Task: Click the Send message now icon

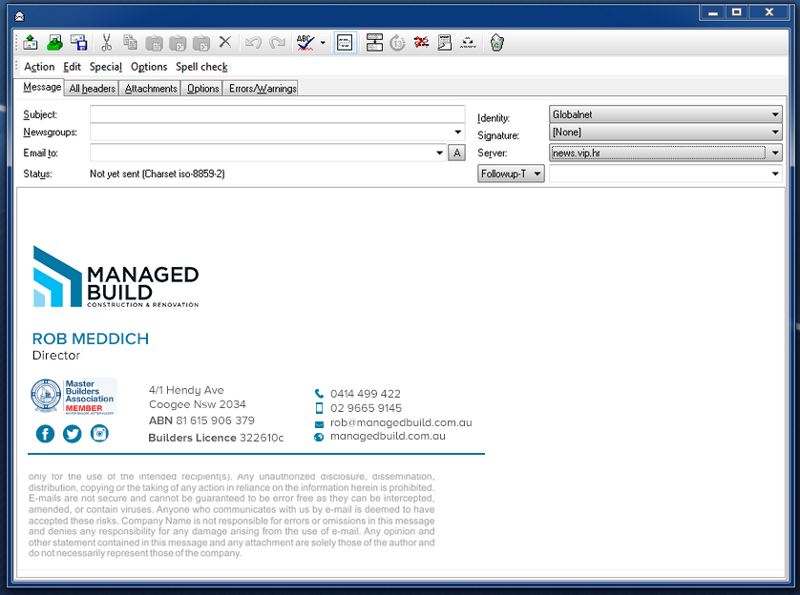Action: click(x=31, y=43)
